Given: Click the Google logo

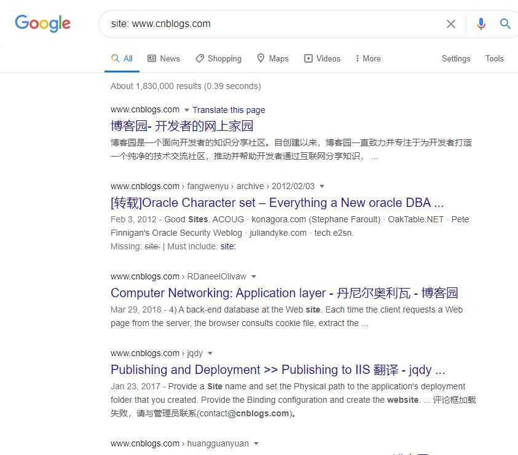Looking at the screenshot, I should coord(42,23).
